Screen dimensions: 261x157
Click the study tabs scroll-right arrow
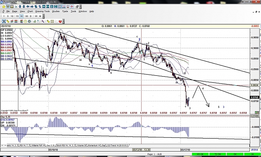click(5, 145)
